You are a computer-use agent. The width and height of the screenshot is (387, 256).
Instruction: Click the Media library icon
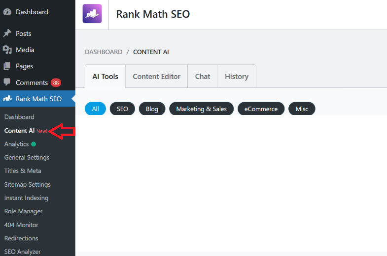tap(7, 50)
